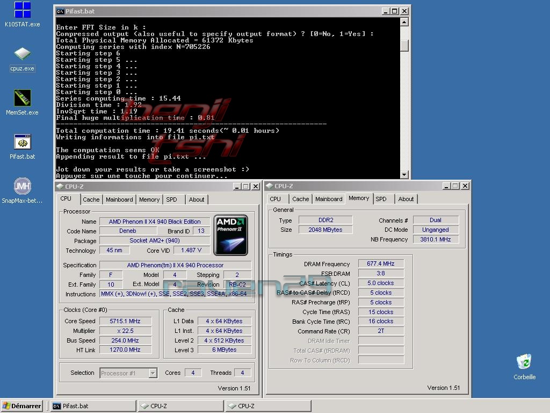Click the right CPU-Z window title icon
The height and width of the screenshot is (413, 550).
point(270,186)
